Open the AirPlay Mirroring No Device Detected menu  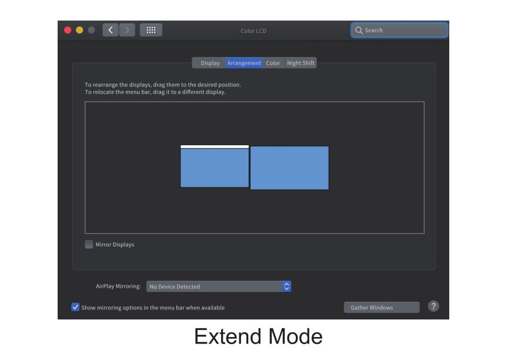pyautogui.click(x=214, y=287)
